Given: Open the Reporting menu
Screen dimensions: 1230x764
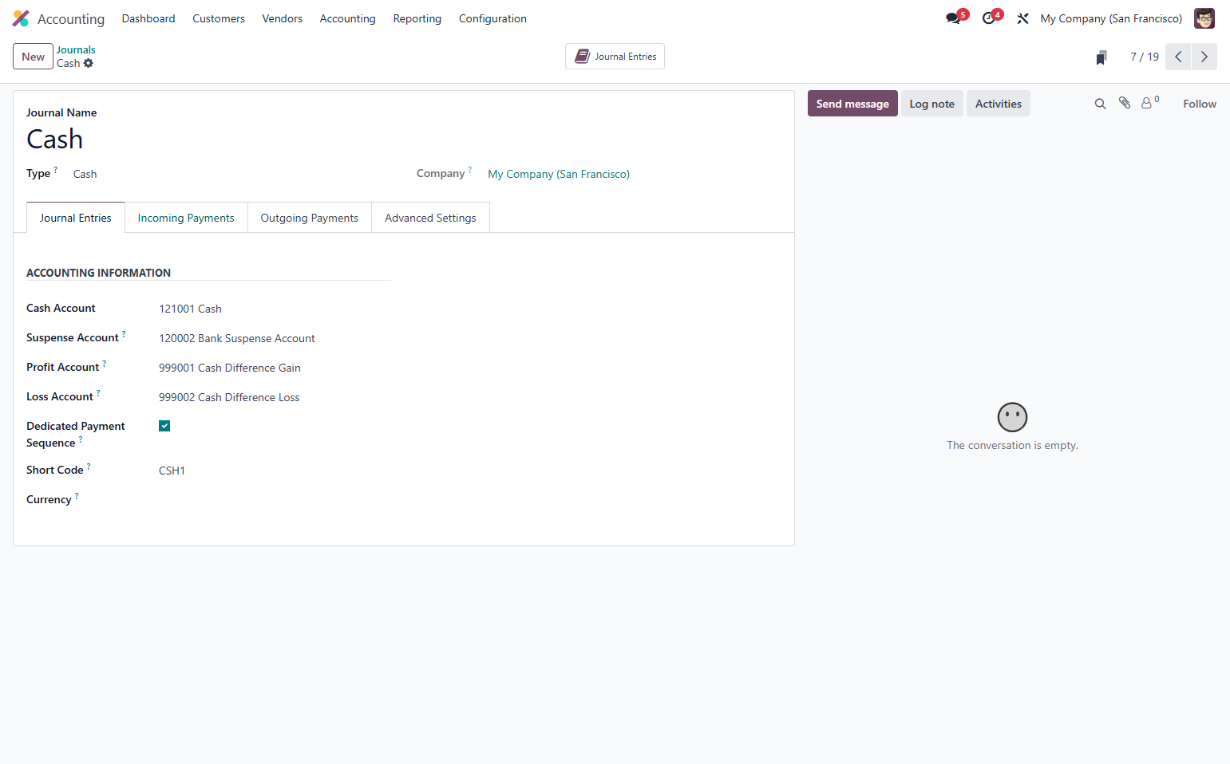Looking at the screenshot, I should [417, 18].
